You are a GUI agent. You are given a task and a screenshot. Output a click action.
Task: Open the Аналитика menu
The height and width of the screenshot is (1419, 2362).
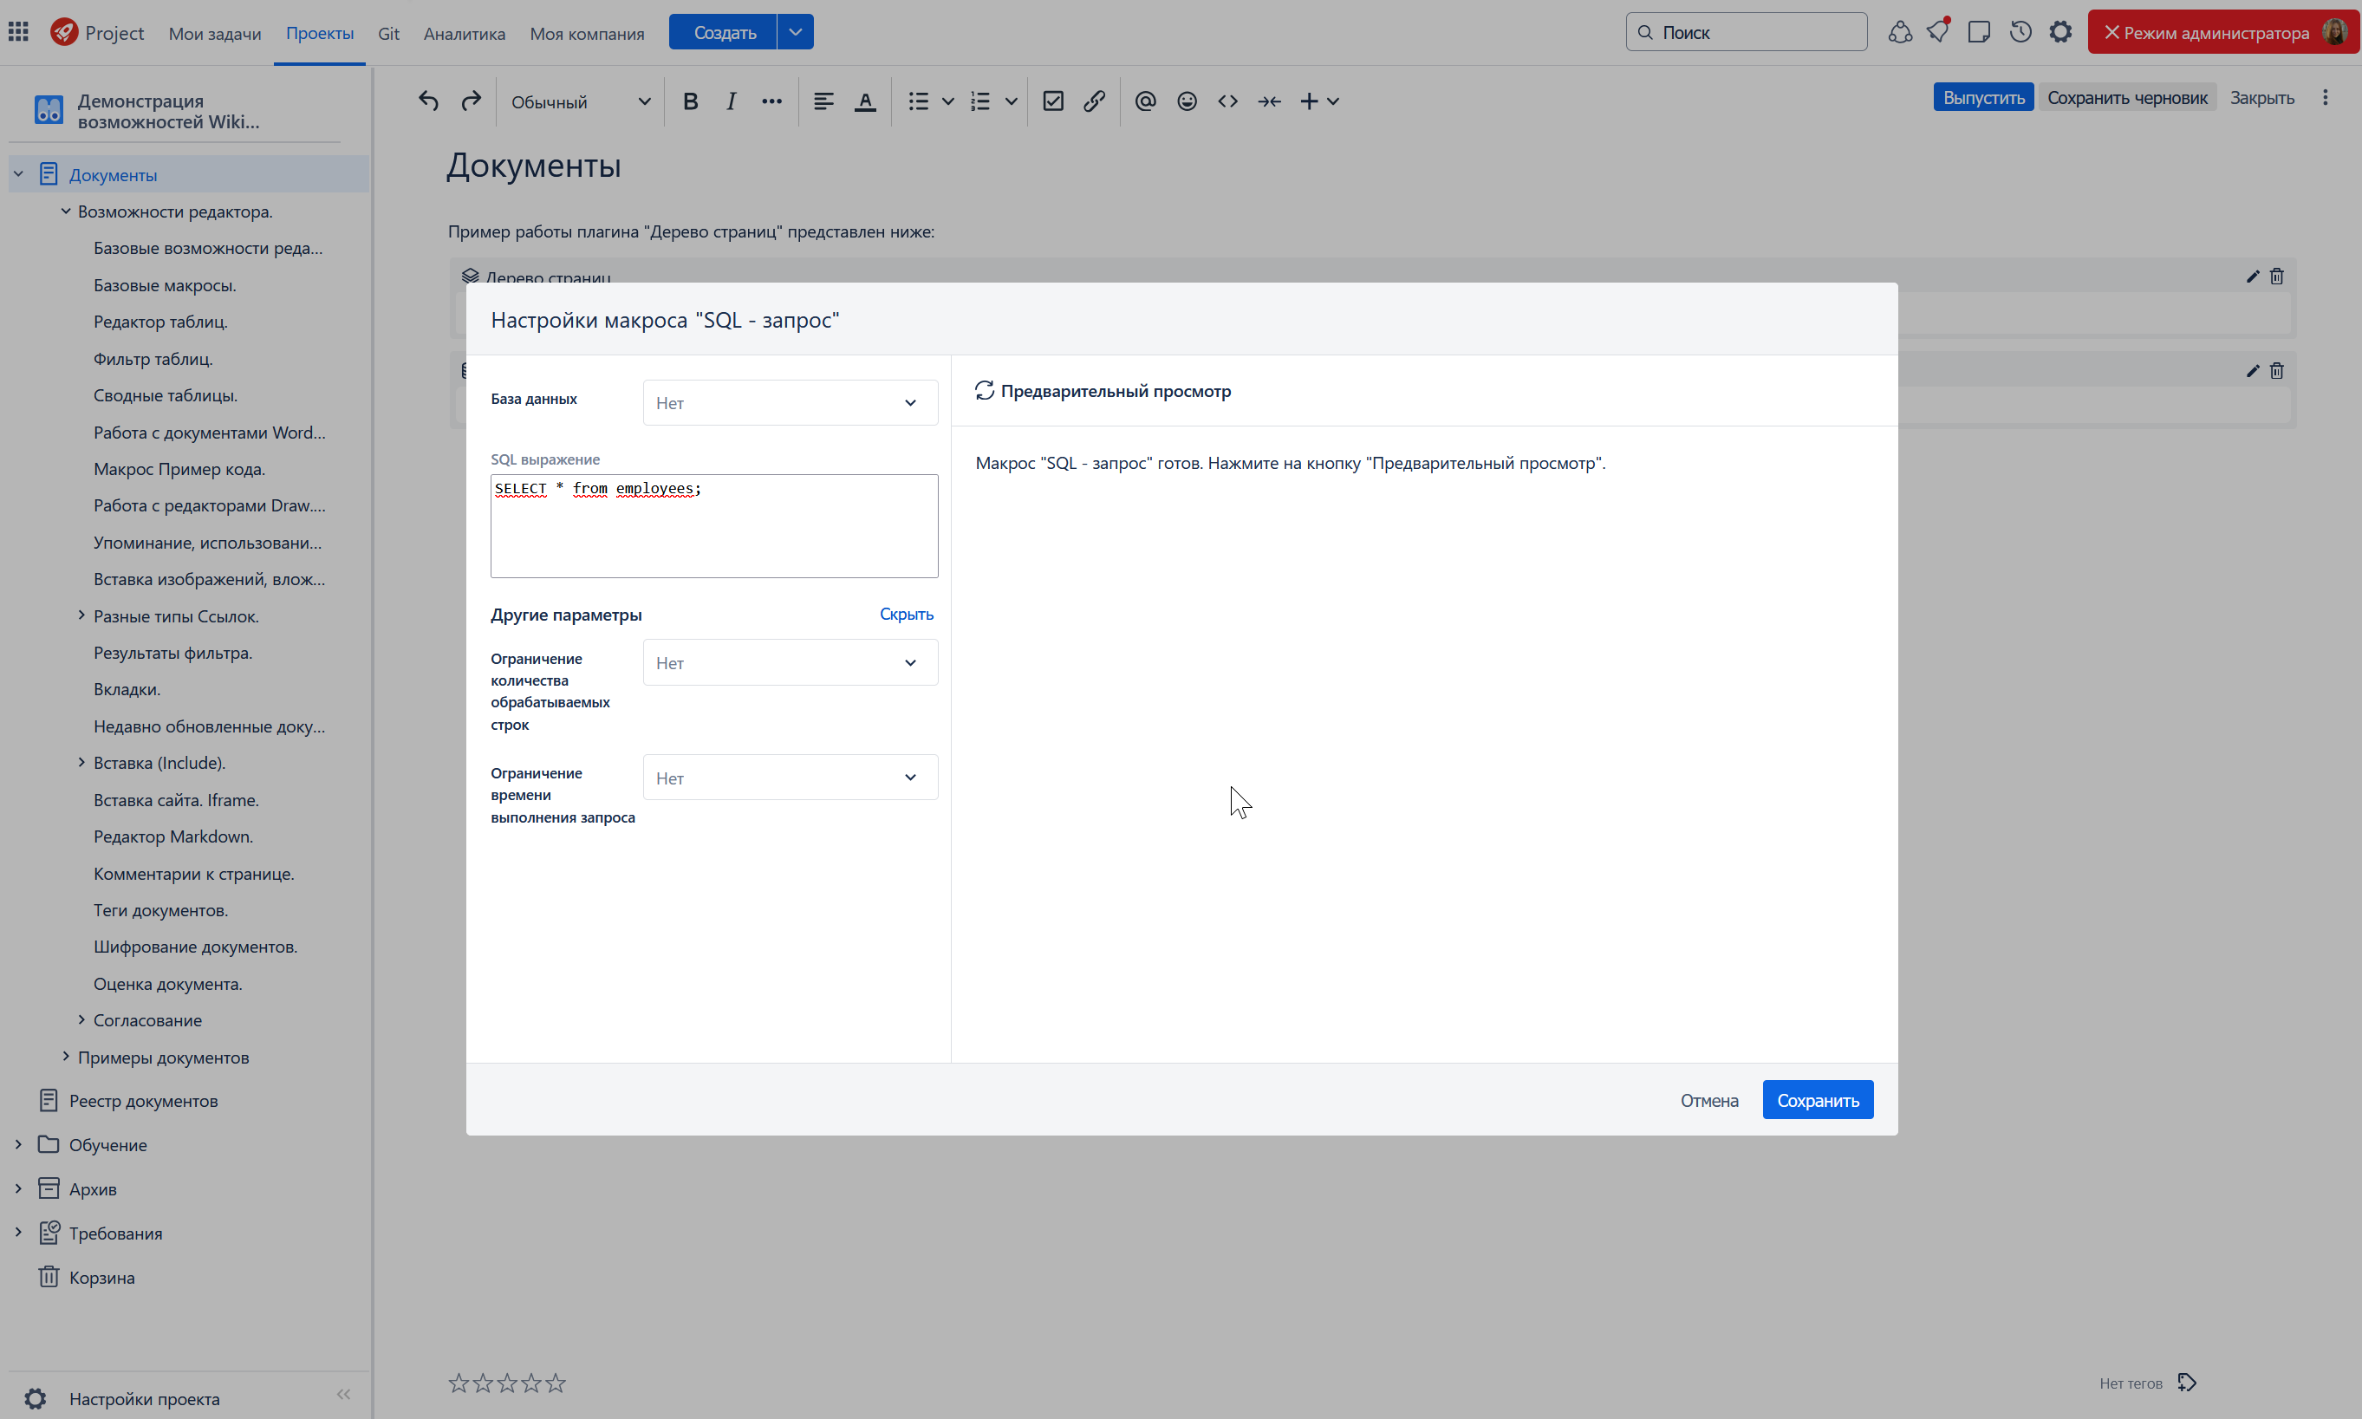(465, 34)
